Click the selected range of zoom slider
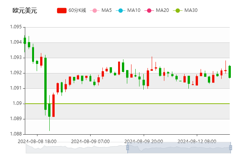This screenshot has height=158, width=240. pos(179,148)
